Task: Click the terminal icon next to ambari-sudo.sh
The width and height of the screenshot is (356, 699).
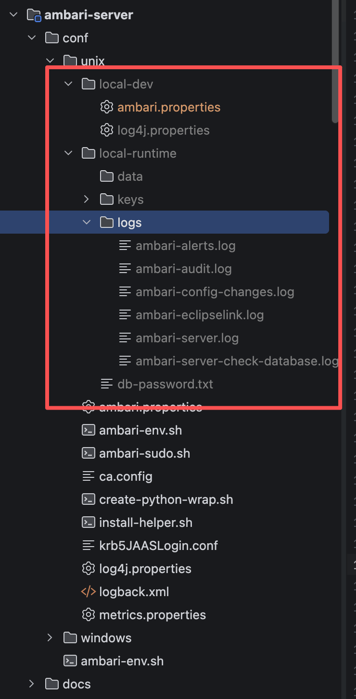Action: coord(88,453)
